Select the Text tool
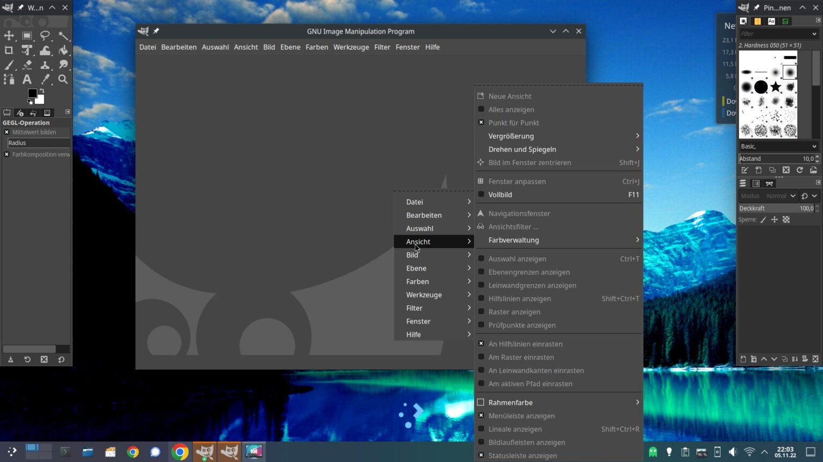This screenshot has height=462, width=823. pyautogui.click(x=27, y=79)
